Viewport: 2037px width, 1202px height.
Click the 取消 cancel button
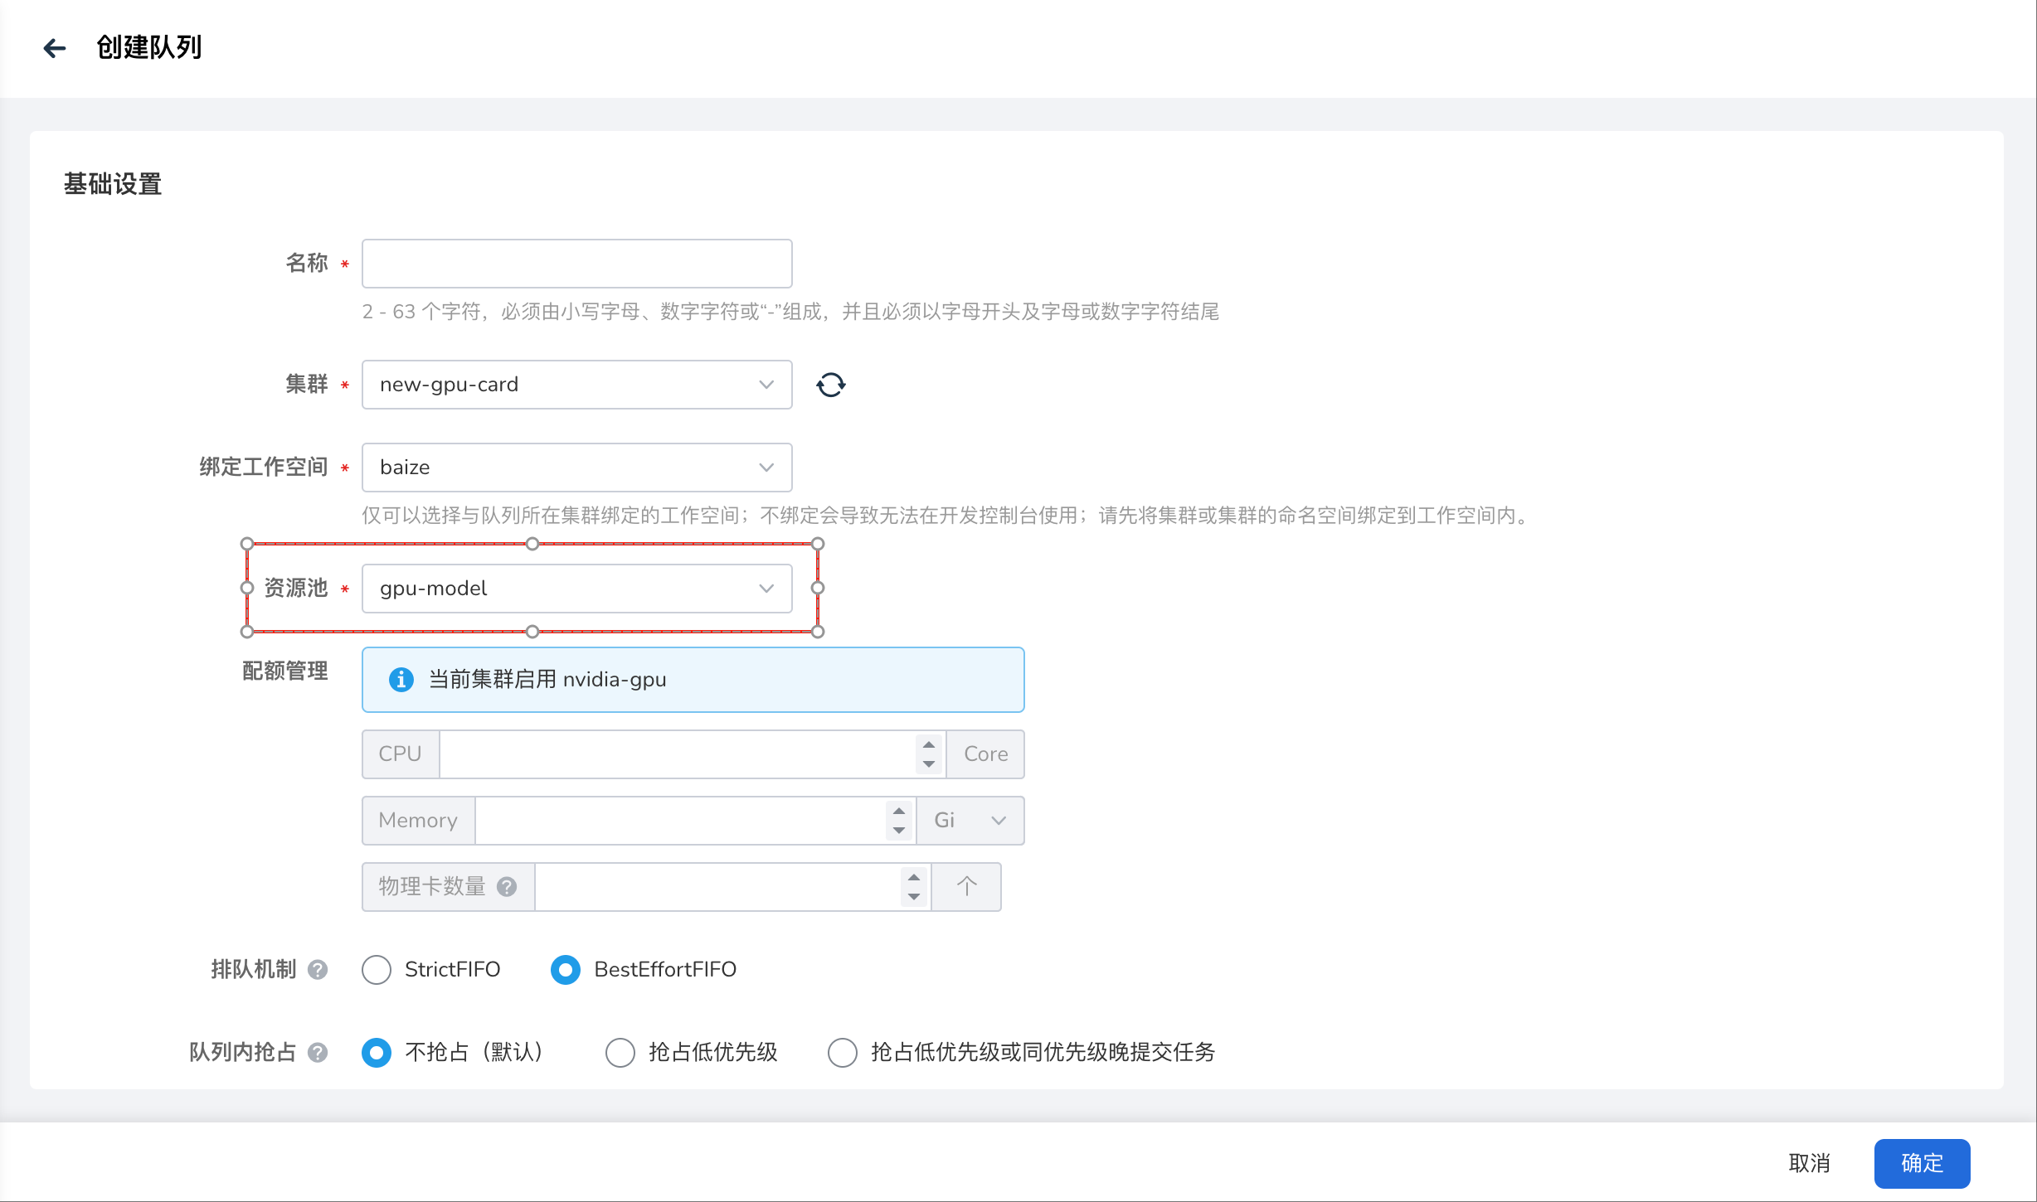pos(1809,1163)
